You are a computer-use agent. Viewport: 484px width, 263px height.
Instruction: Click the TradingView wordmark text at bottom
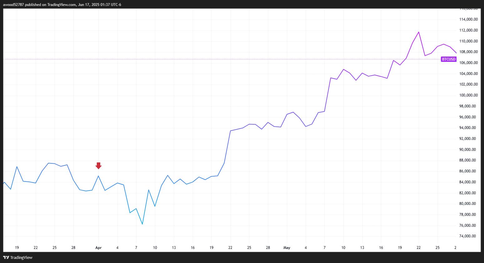[x=21, y=257]
